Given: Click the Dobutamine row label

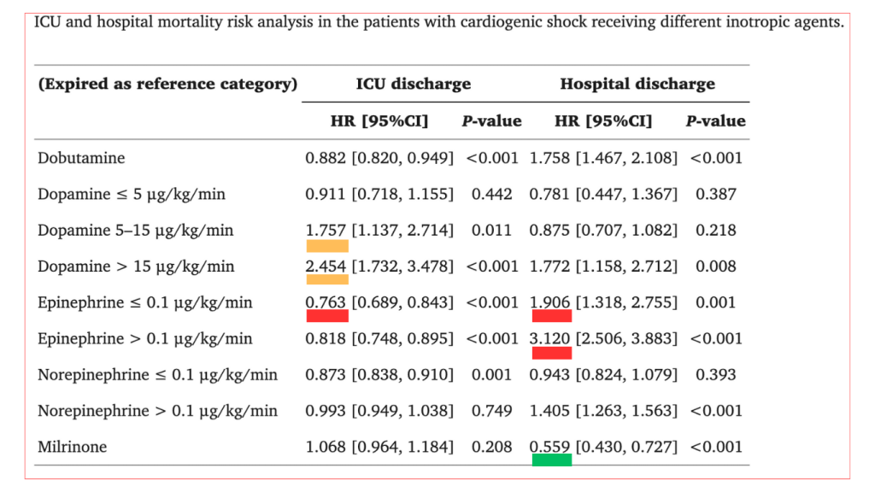Looking at the screenshot, I should [81, 158].
